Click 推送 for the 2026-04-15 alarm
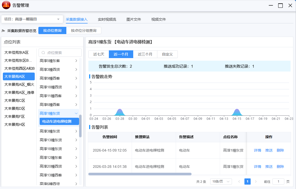The height and width of the screenshot is (189, 296). 269,150
